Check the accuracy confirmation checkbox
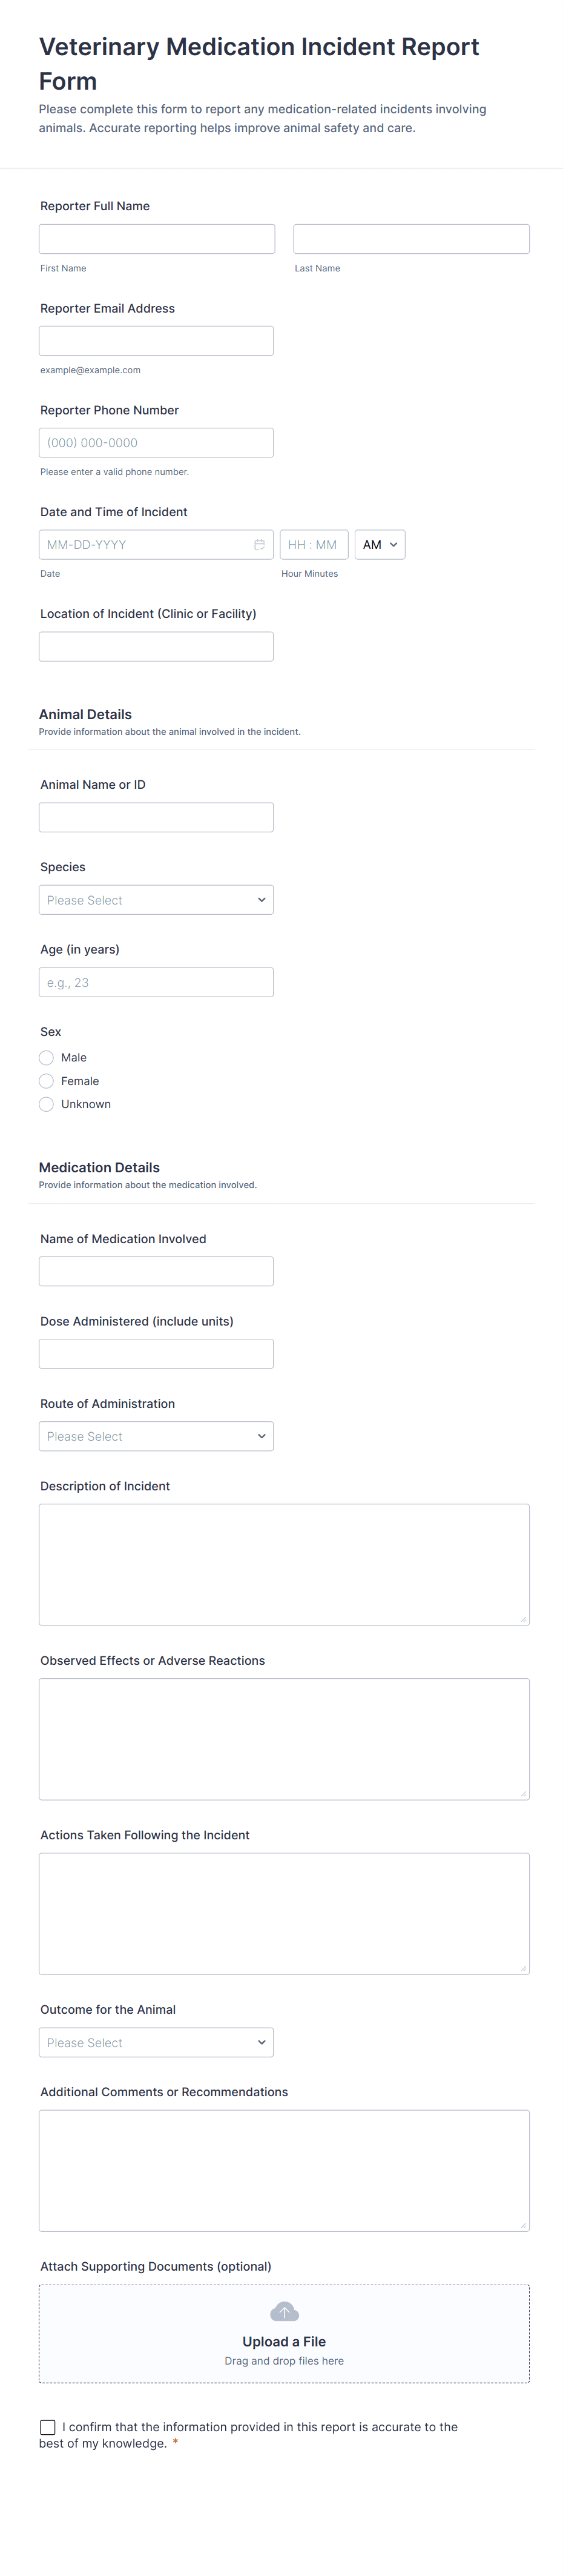Image resolution: width=563 pixels, height=2576 pixels. coord(48,2427)
